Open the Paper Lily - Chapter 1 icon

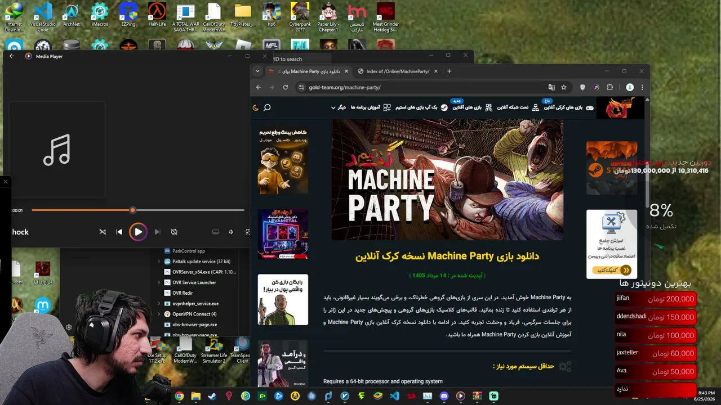click(328, 17)
